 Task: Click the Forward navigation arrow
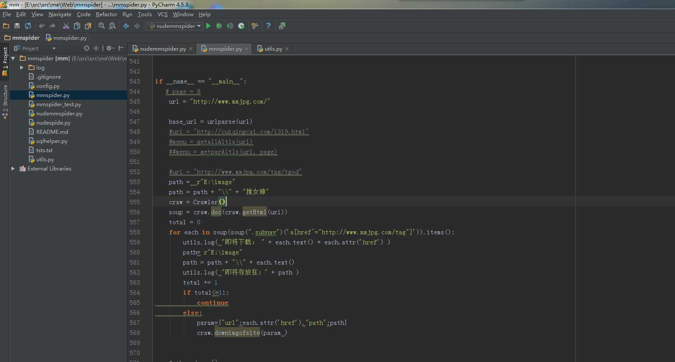coord(137,26)
